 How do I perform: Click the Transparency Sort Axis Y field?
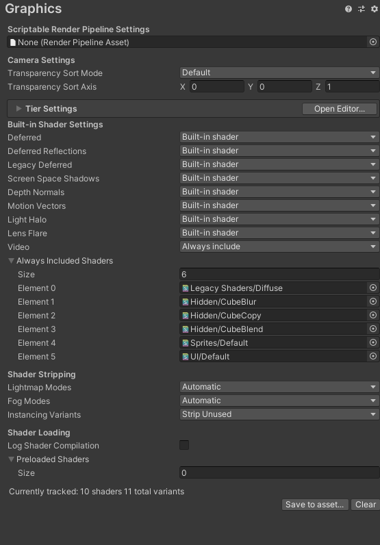[x=285, y=86]
